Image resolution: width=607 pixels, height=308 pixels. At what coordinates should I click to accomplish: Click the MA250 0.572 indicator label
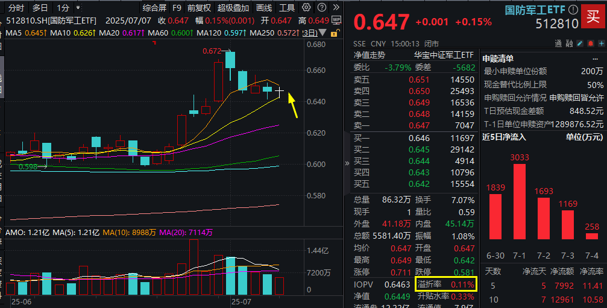coord(274,33)
